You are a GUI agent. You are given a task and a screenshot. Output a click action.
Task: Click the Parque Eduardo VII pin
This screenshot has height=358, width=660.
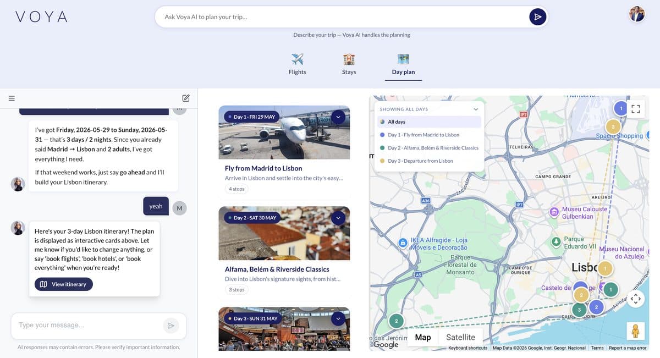click(x=556, y=241)
